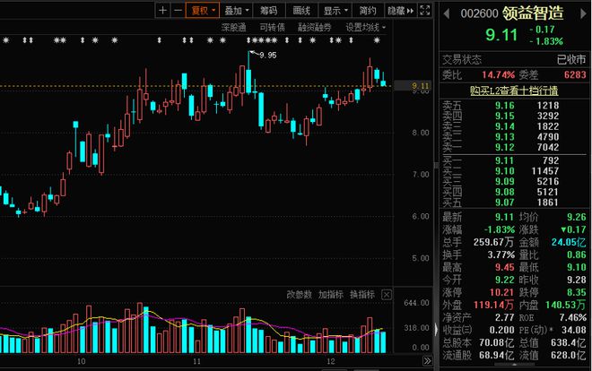Screen dimensions: 592x371
Task: Click 买二 volume 11457
Action: pos(544,171)
